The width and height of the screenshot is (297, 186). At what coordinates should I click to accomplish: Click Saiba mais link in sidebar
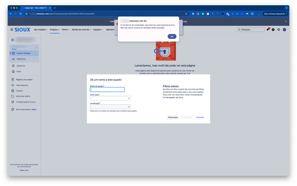24,170
